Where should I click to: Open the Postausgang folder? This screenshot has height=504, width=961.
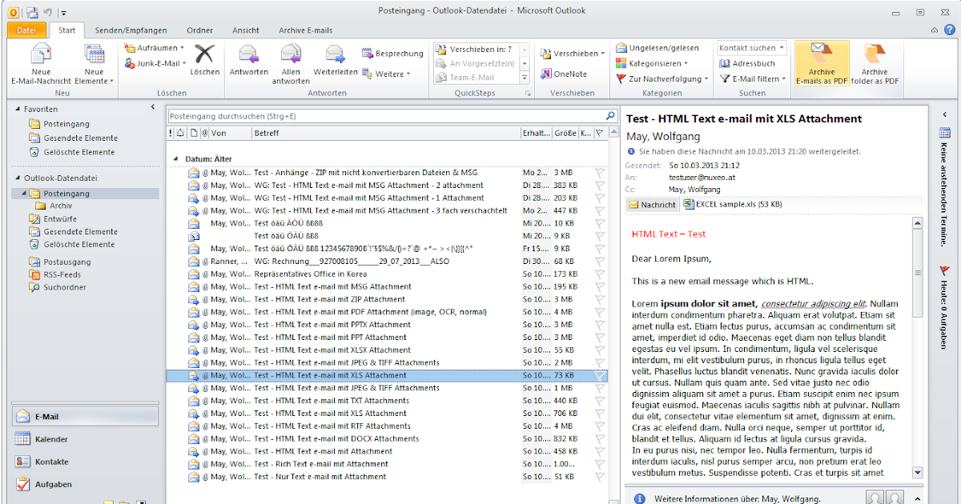click(67, 262)
